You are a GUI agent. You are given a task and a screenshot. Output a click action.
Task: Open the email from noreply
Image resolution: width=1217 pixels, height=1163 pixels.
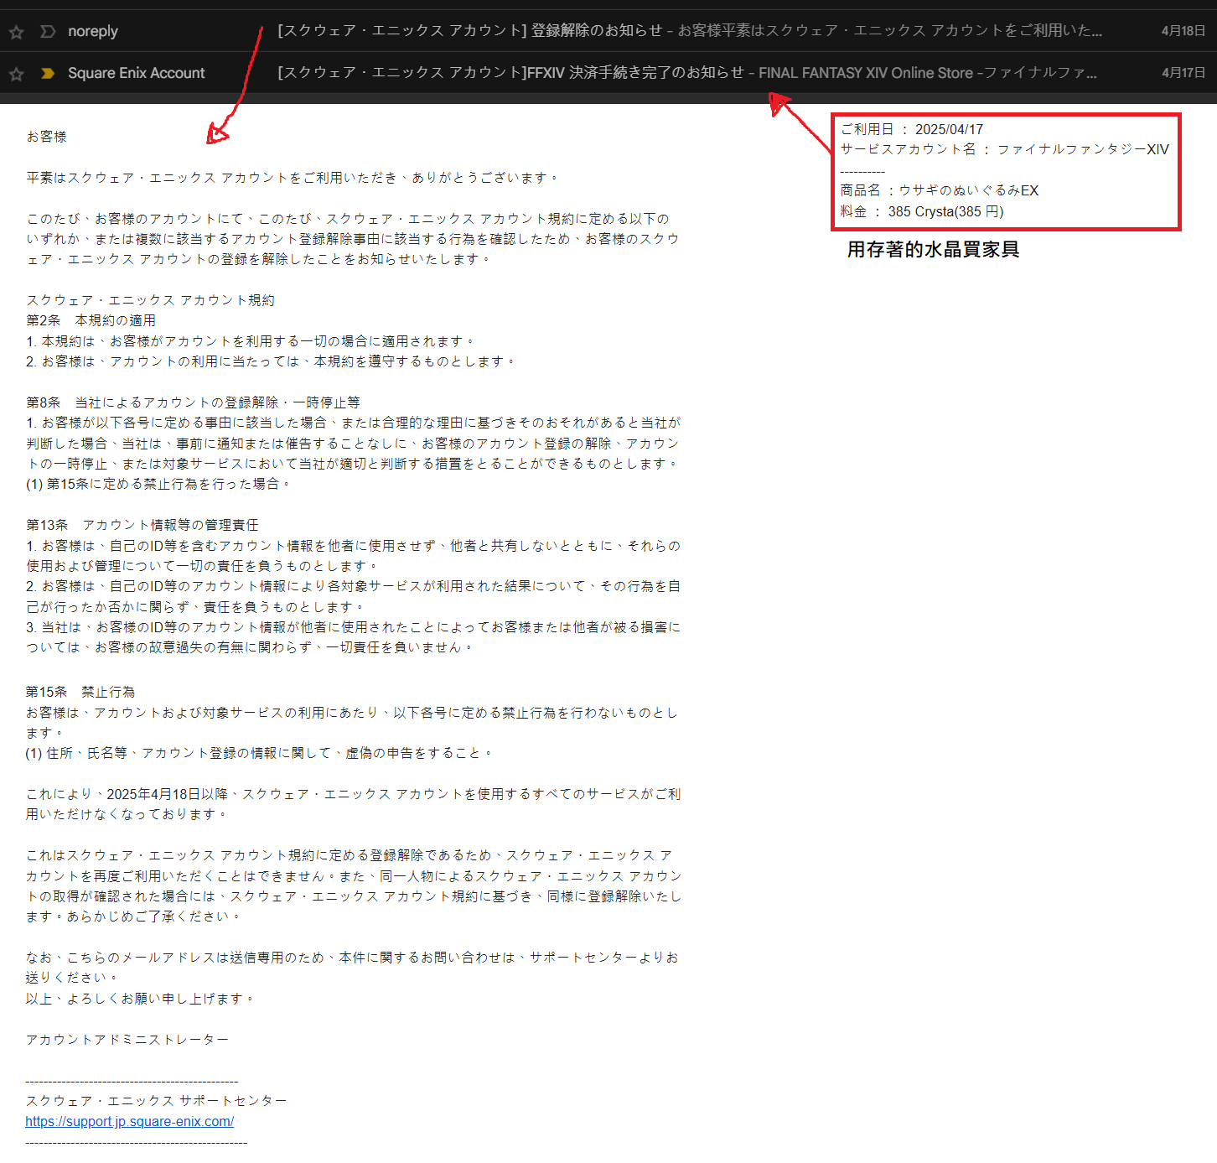93,31
